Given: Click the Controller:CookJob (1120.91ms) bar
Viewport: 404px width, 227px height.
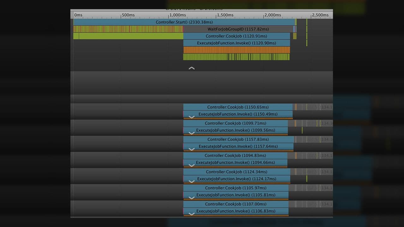Looking at the screenshot, I should (236, 36).
